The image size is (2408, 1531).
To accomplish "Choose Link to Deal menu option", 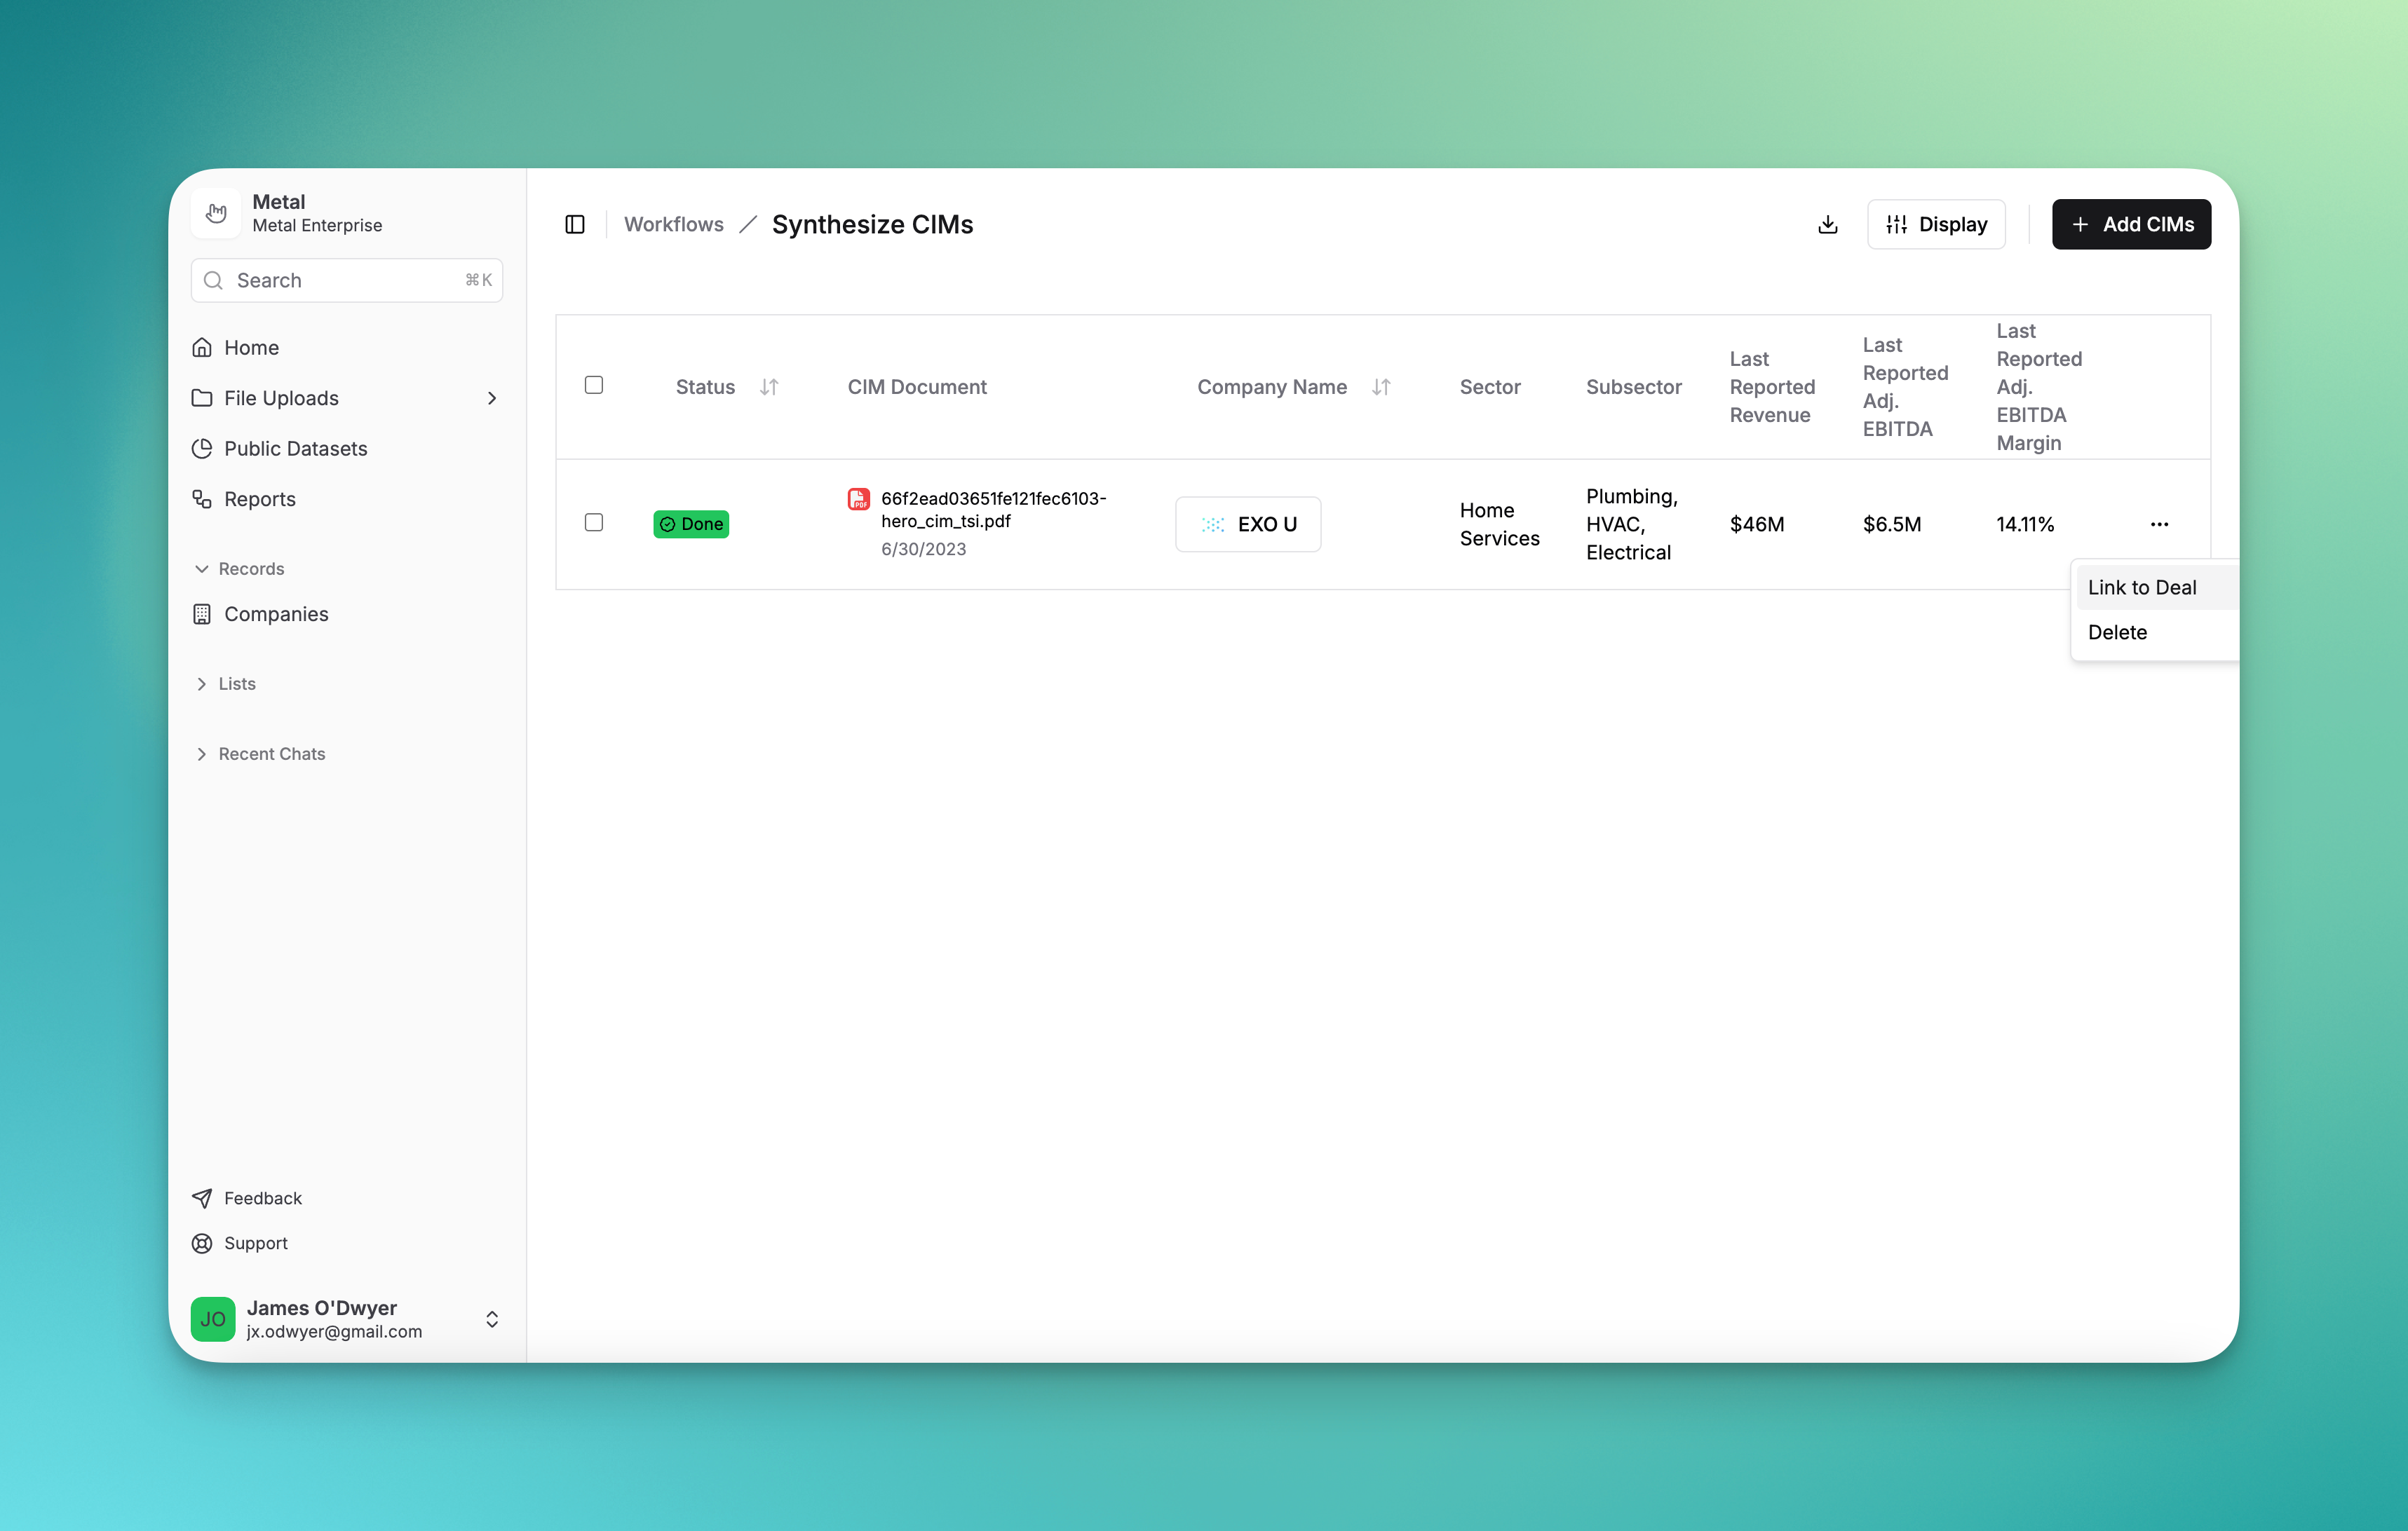I will click(x=2142, y=588).
